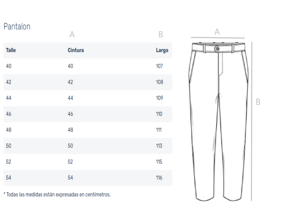The height and width of the screenshot is (214, 281).
Task: Click the Largo value 111
Action: click(159, 130)
